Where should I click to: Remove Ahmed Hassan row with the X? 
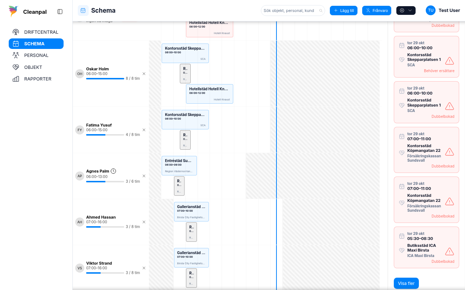pos(144,222)
